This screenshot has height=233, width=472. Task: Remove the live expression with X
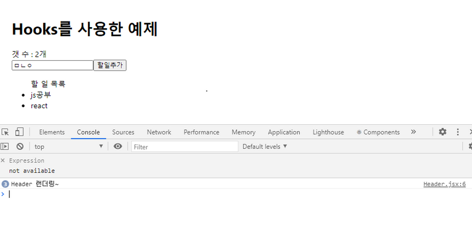coord(2,160)
